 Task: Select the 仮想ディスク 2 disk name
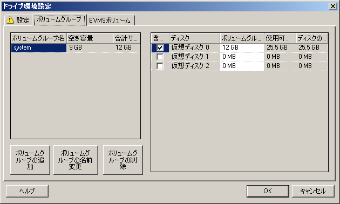(190, 66)
